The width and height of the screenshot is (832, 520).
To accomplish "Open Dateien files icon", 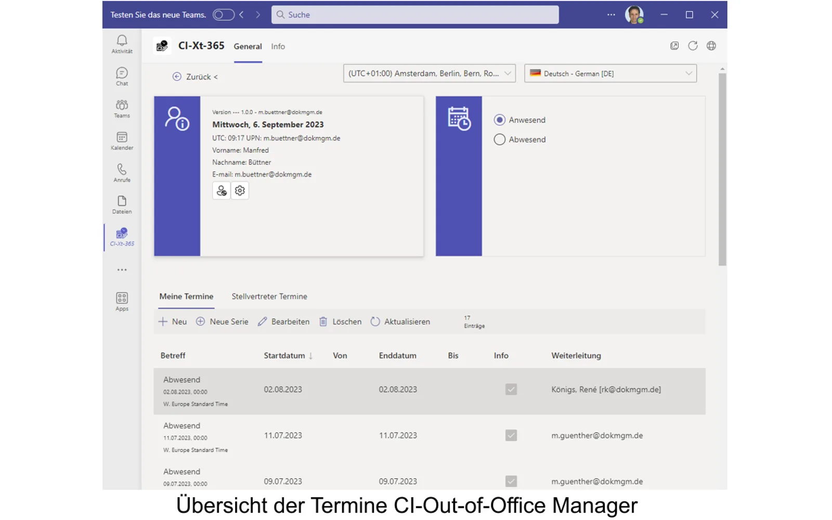I will coord(122,204).
